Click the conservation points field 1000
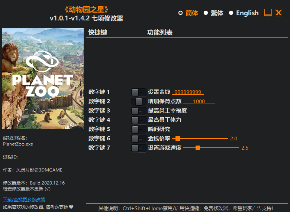The image size is (290, 212). pyautogui.click(x=199, y=101)
